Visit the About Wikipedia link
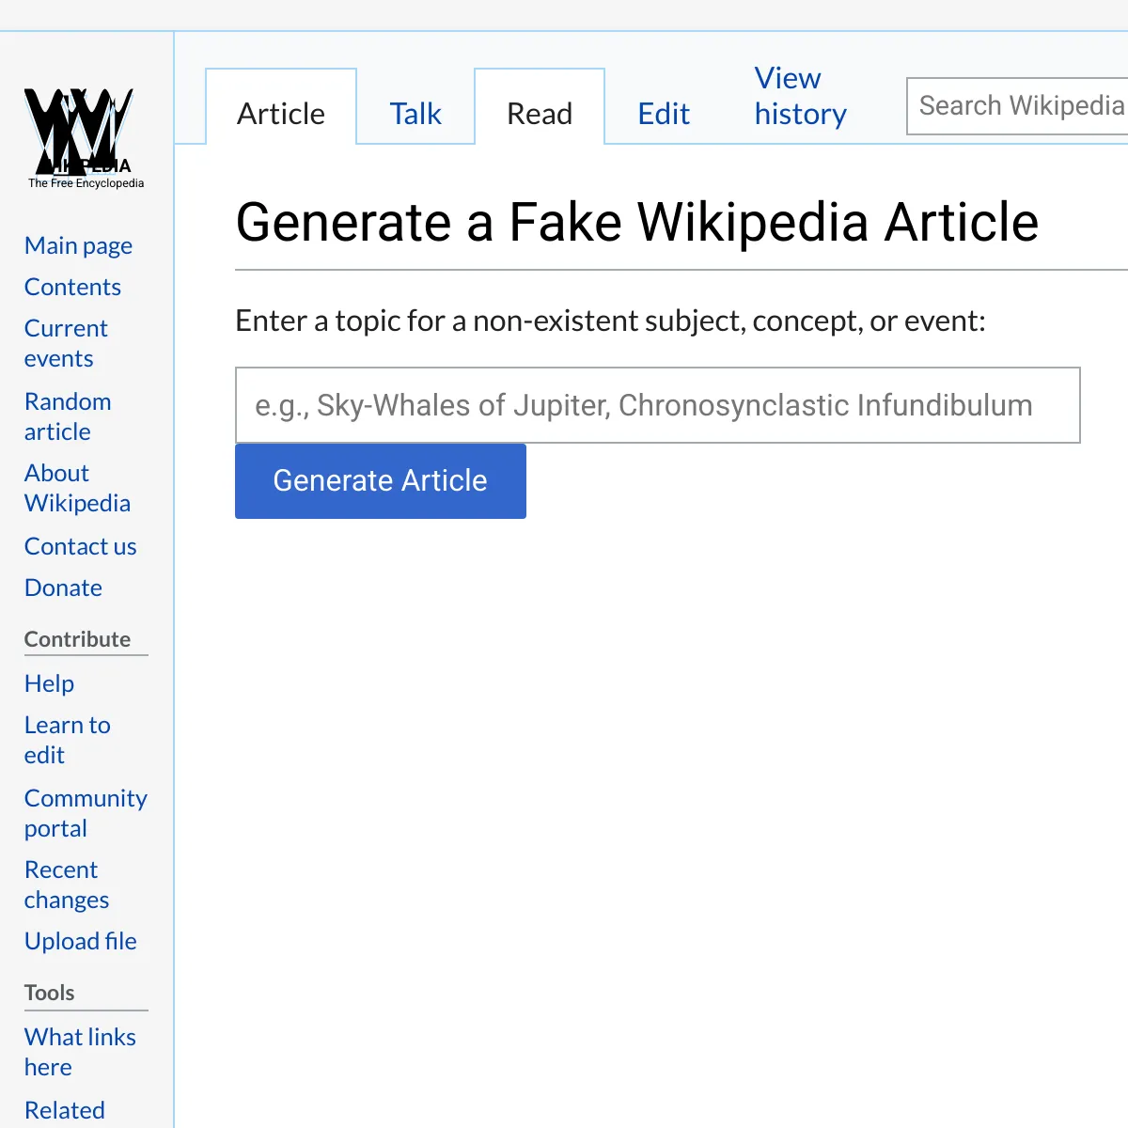Screen dimensions: 1128x1128 [77, 488]
